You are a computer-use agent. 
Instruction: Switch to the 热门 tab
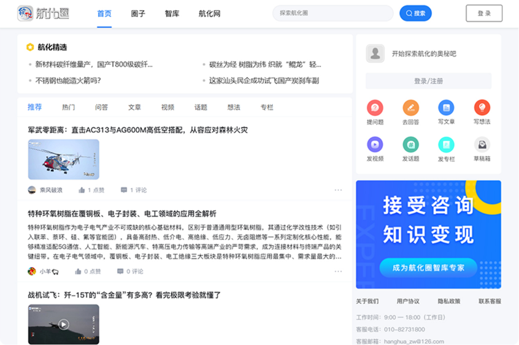point(69,107)
